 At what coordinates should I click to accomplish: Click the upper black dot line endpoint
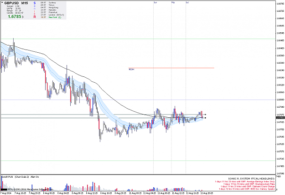click(x=205, y=115)
